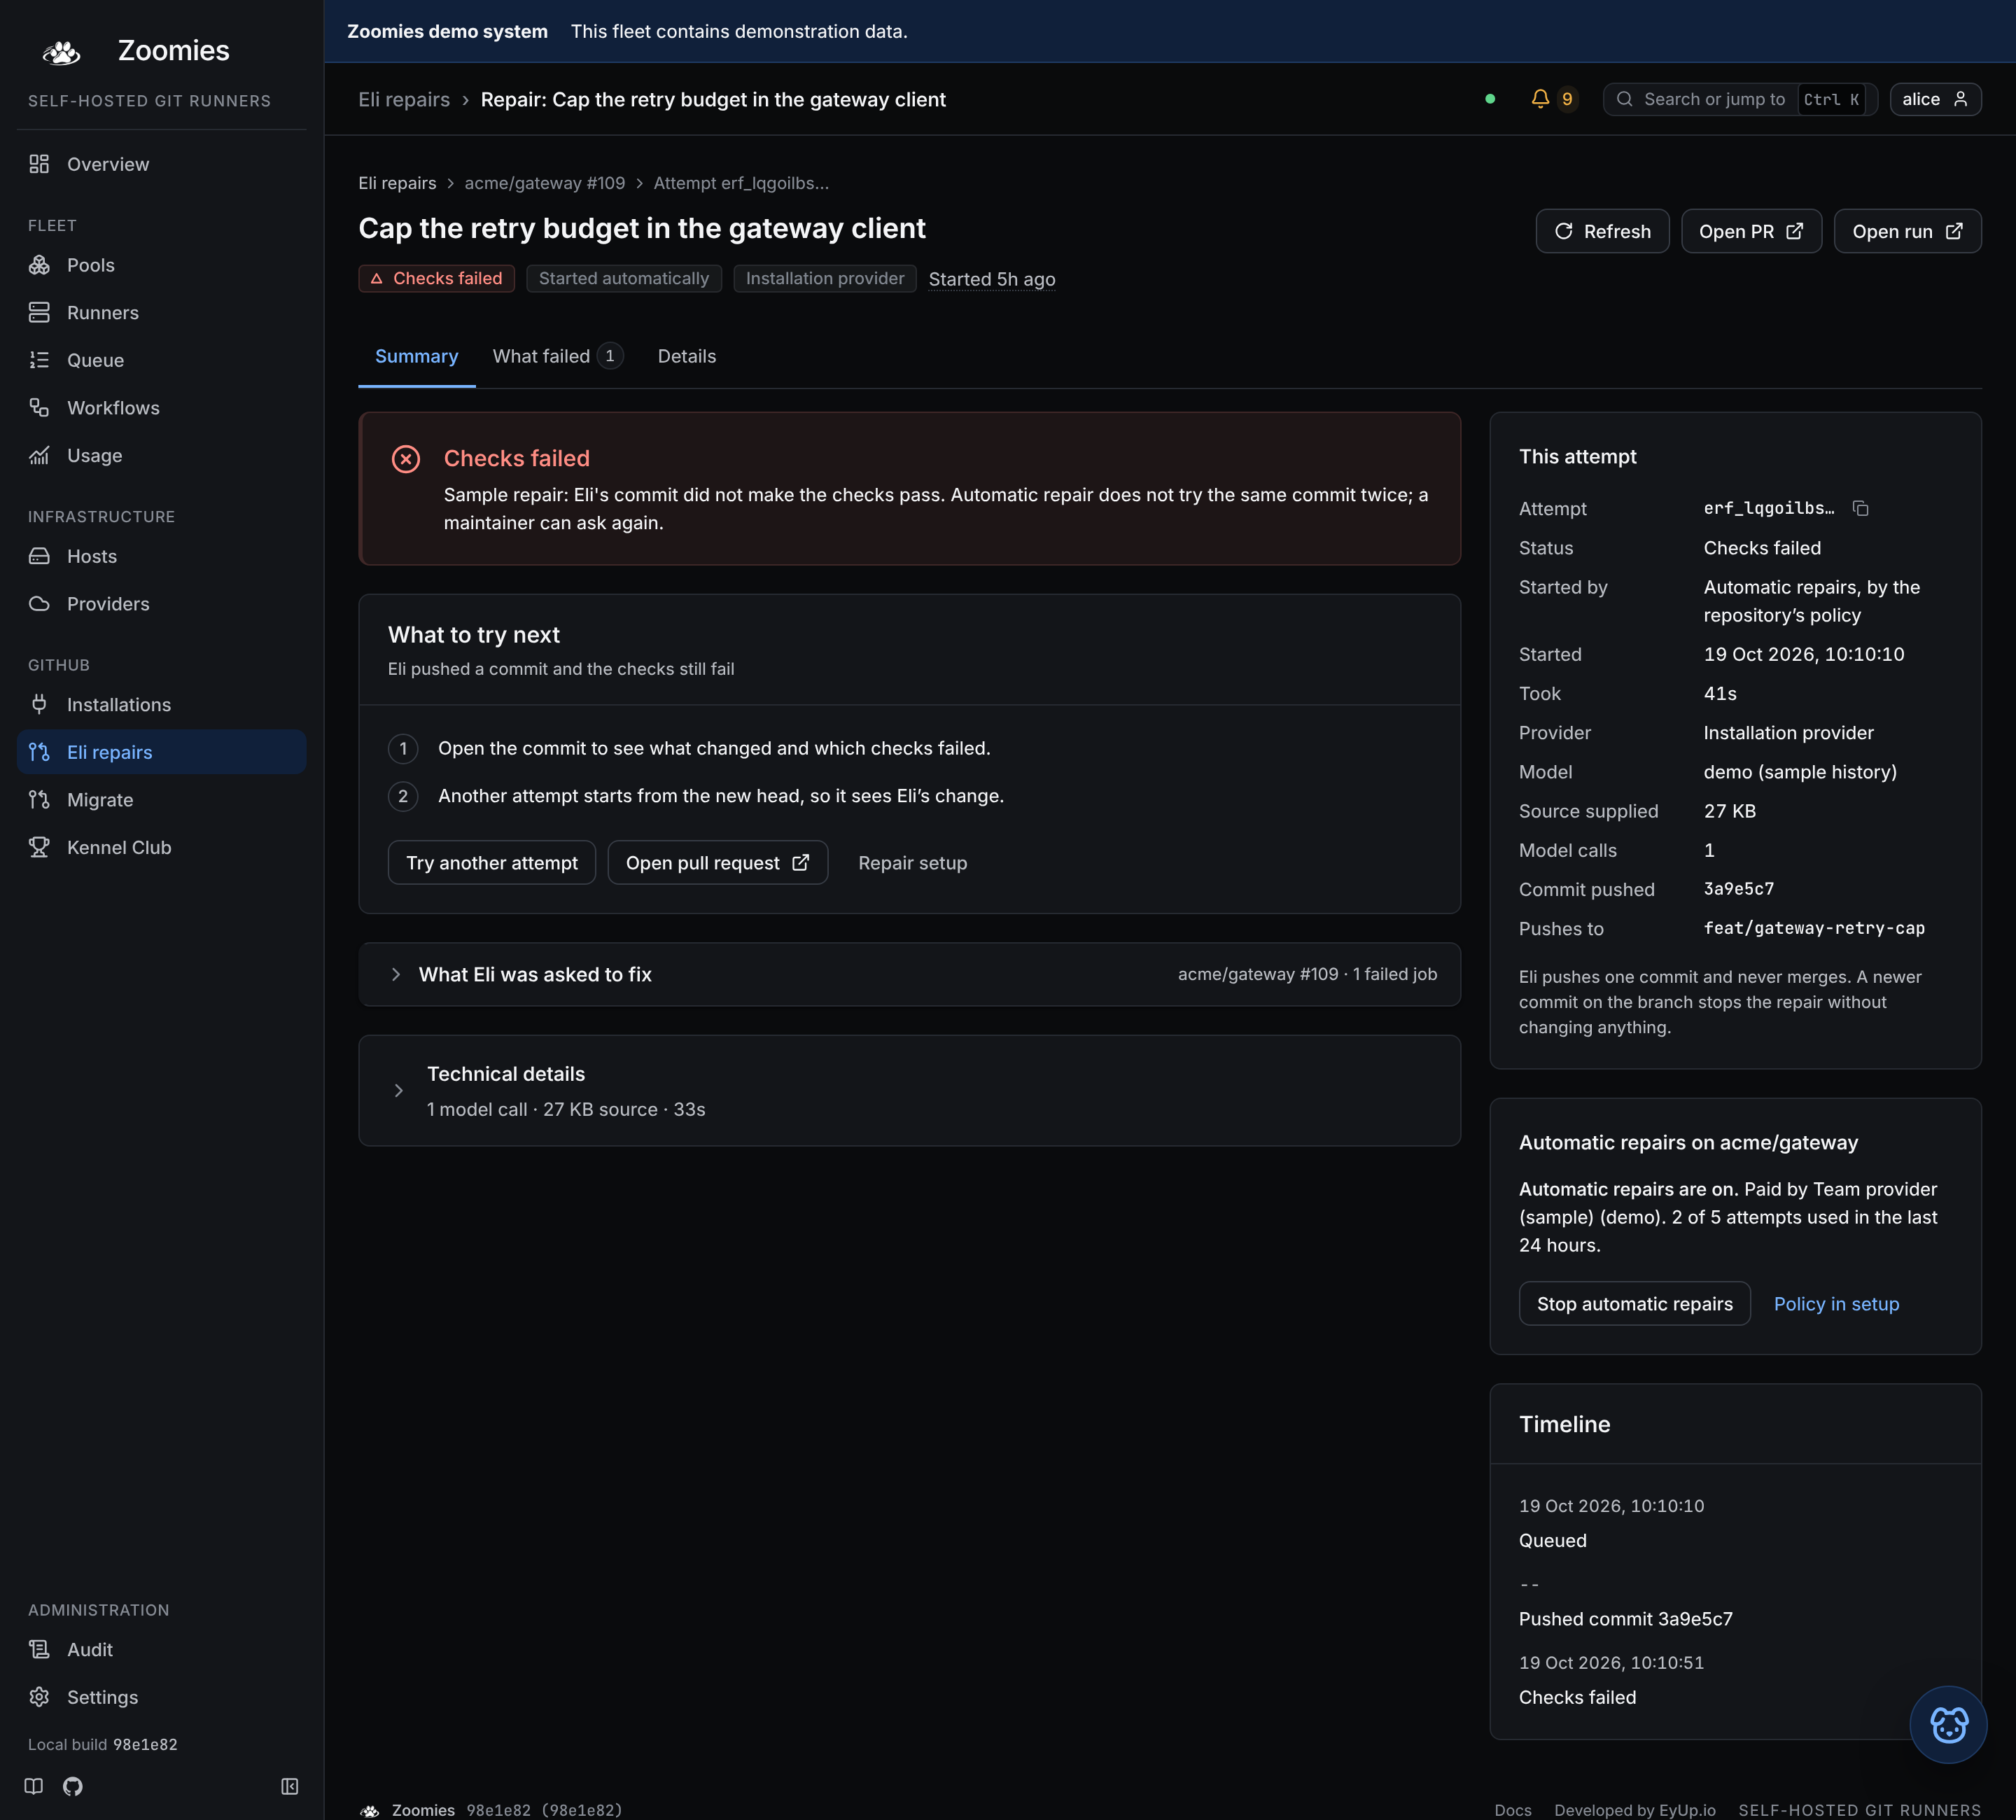View the Usage chart page
The height and width of the screenshot is (1820, 2016).
(161, 455)
